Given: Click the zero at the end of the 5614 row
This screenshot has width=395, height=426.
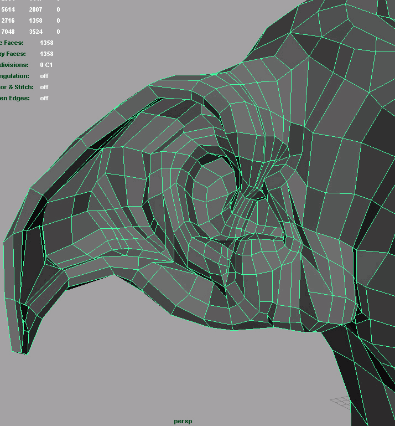Looking at the screenshot, I should [58, 9].
